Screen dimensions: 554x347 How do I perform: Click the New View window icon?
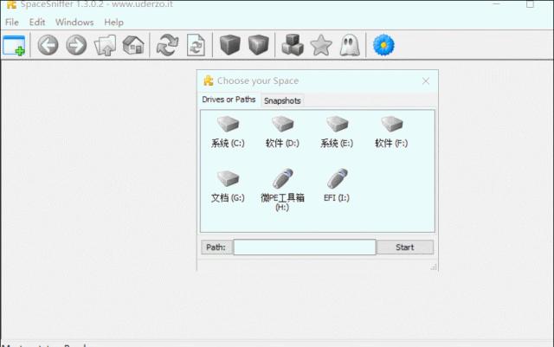coord(15,45)
